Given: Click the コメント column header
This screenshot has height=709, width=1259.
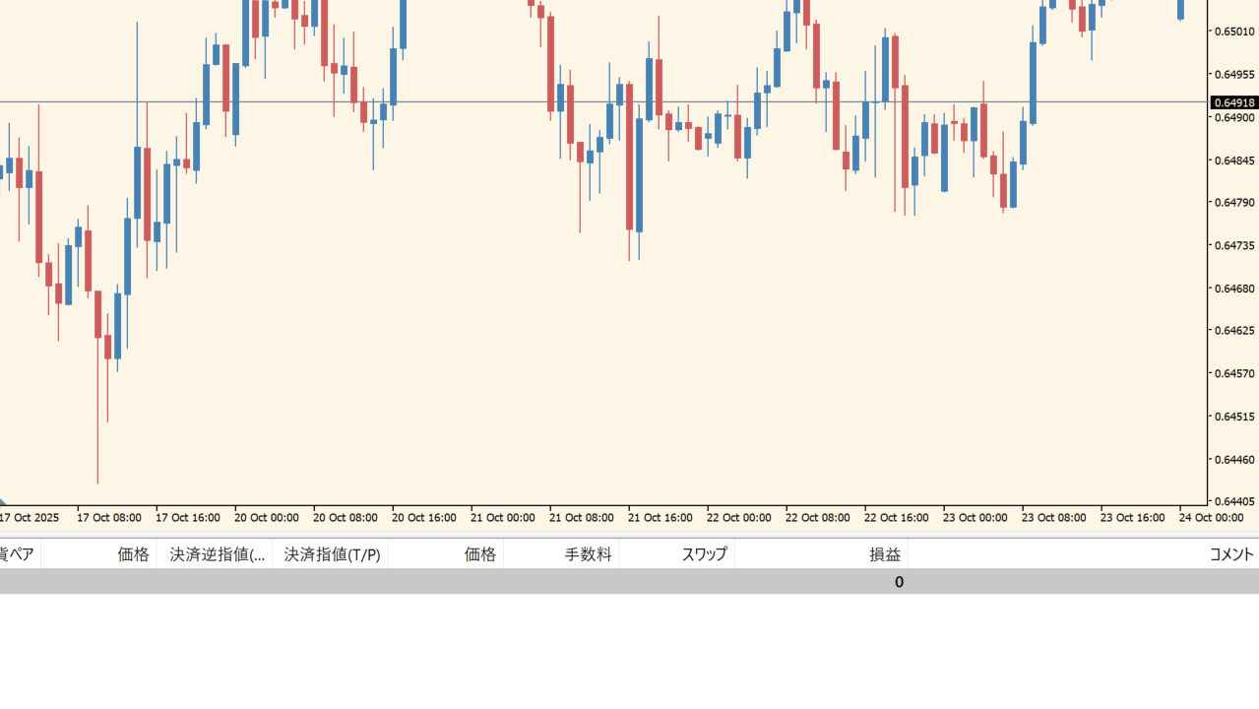Looking at the screenshot, I should tap(1231, 554).
